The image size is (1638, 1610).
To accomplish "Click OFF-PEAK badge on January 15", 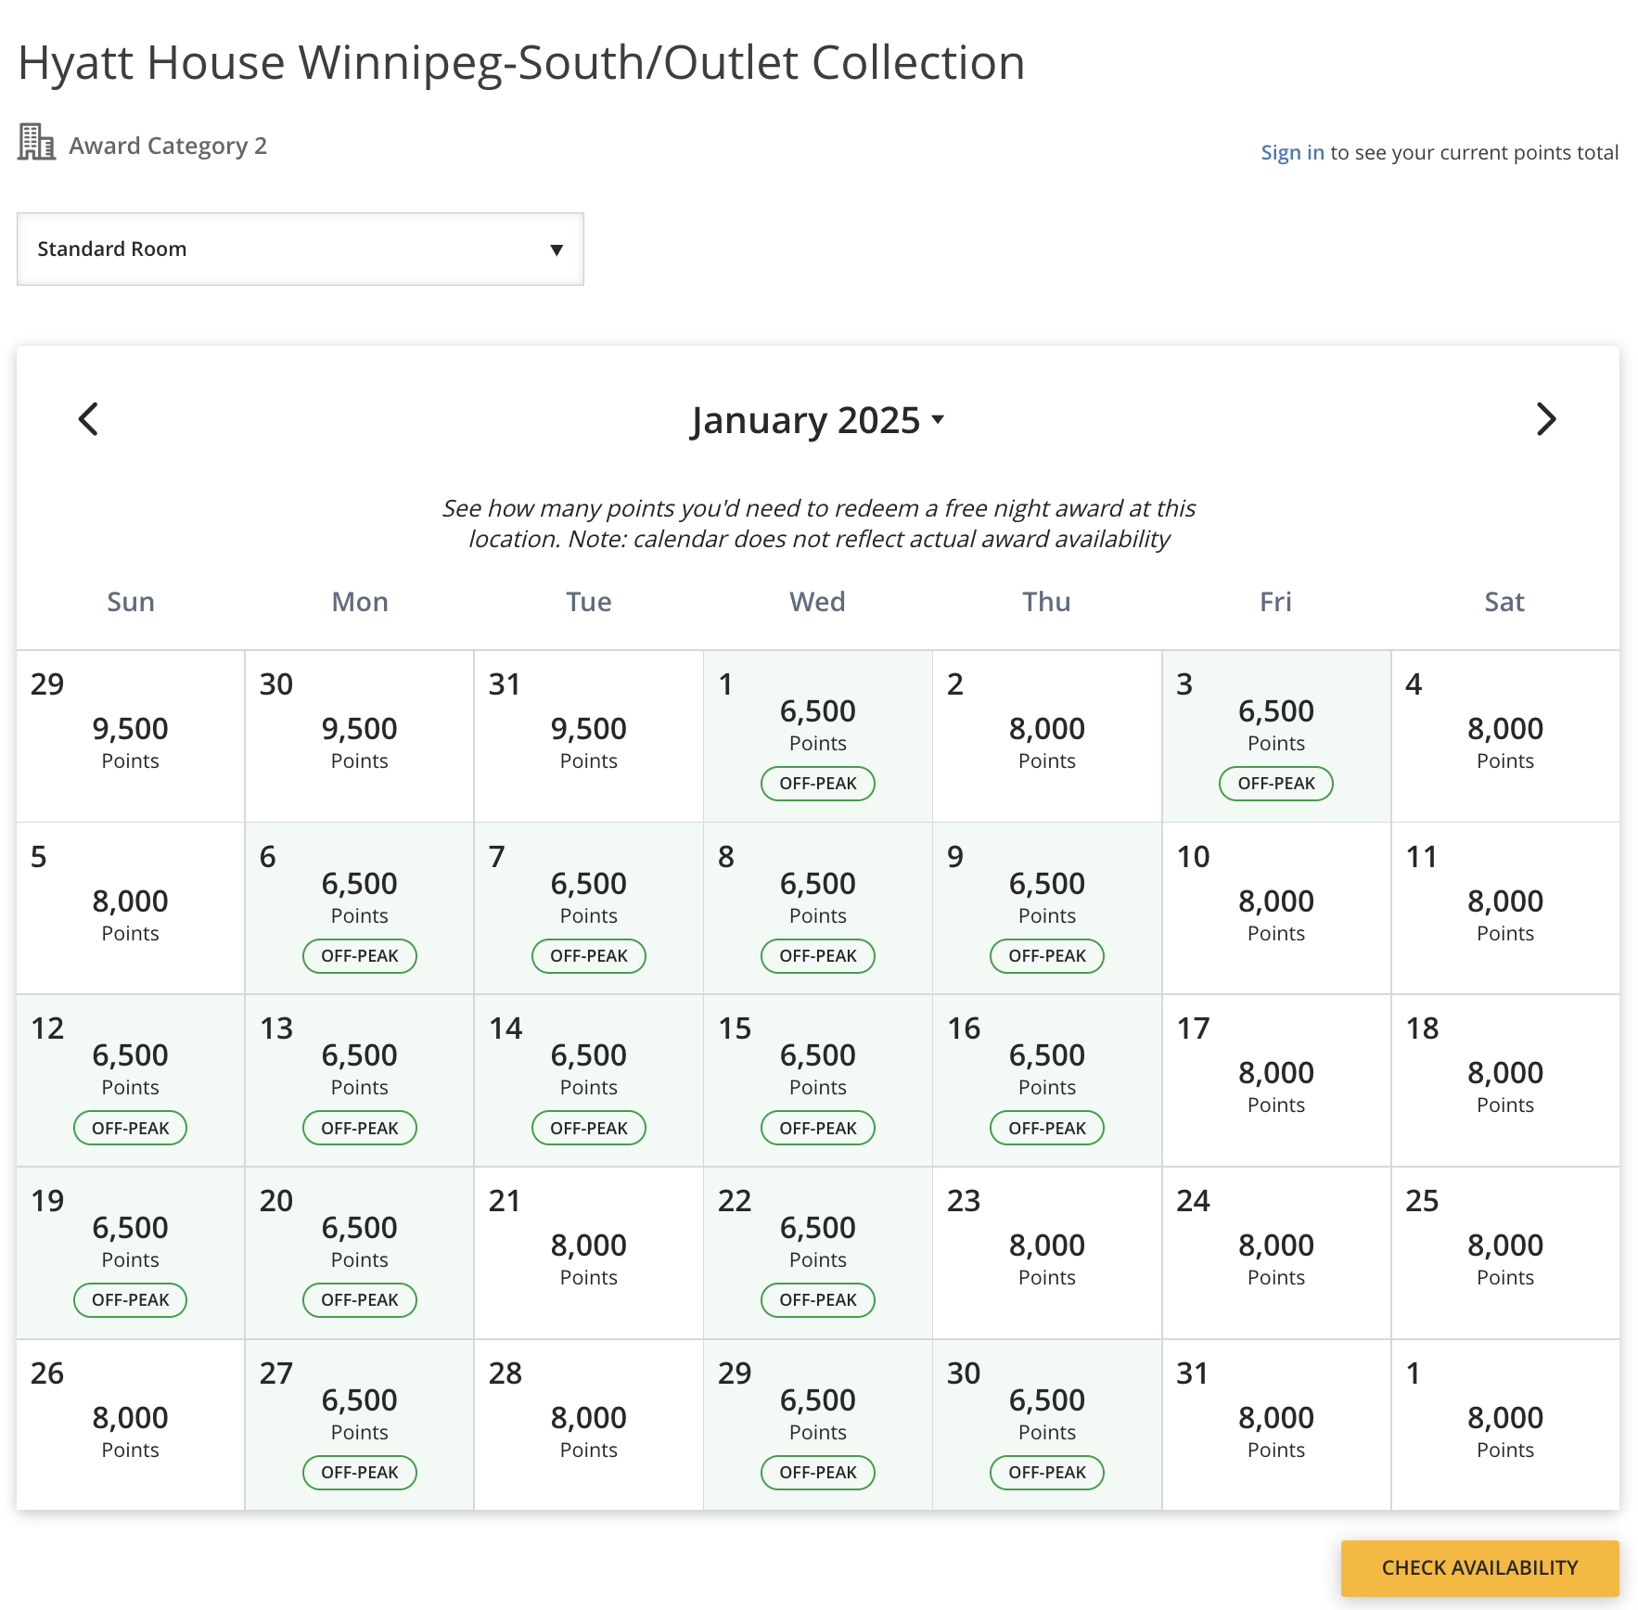I will tap(818, 1128).
